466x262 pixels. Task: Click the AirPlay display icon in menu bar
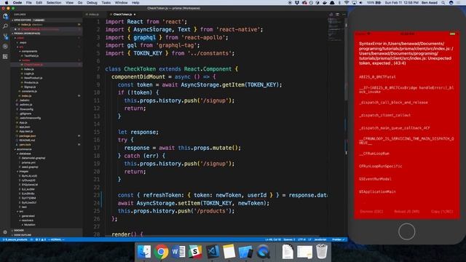tap(354, 3)
